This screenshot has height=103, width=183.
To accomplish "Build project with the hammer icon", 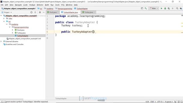I will [x=146, y=8].
